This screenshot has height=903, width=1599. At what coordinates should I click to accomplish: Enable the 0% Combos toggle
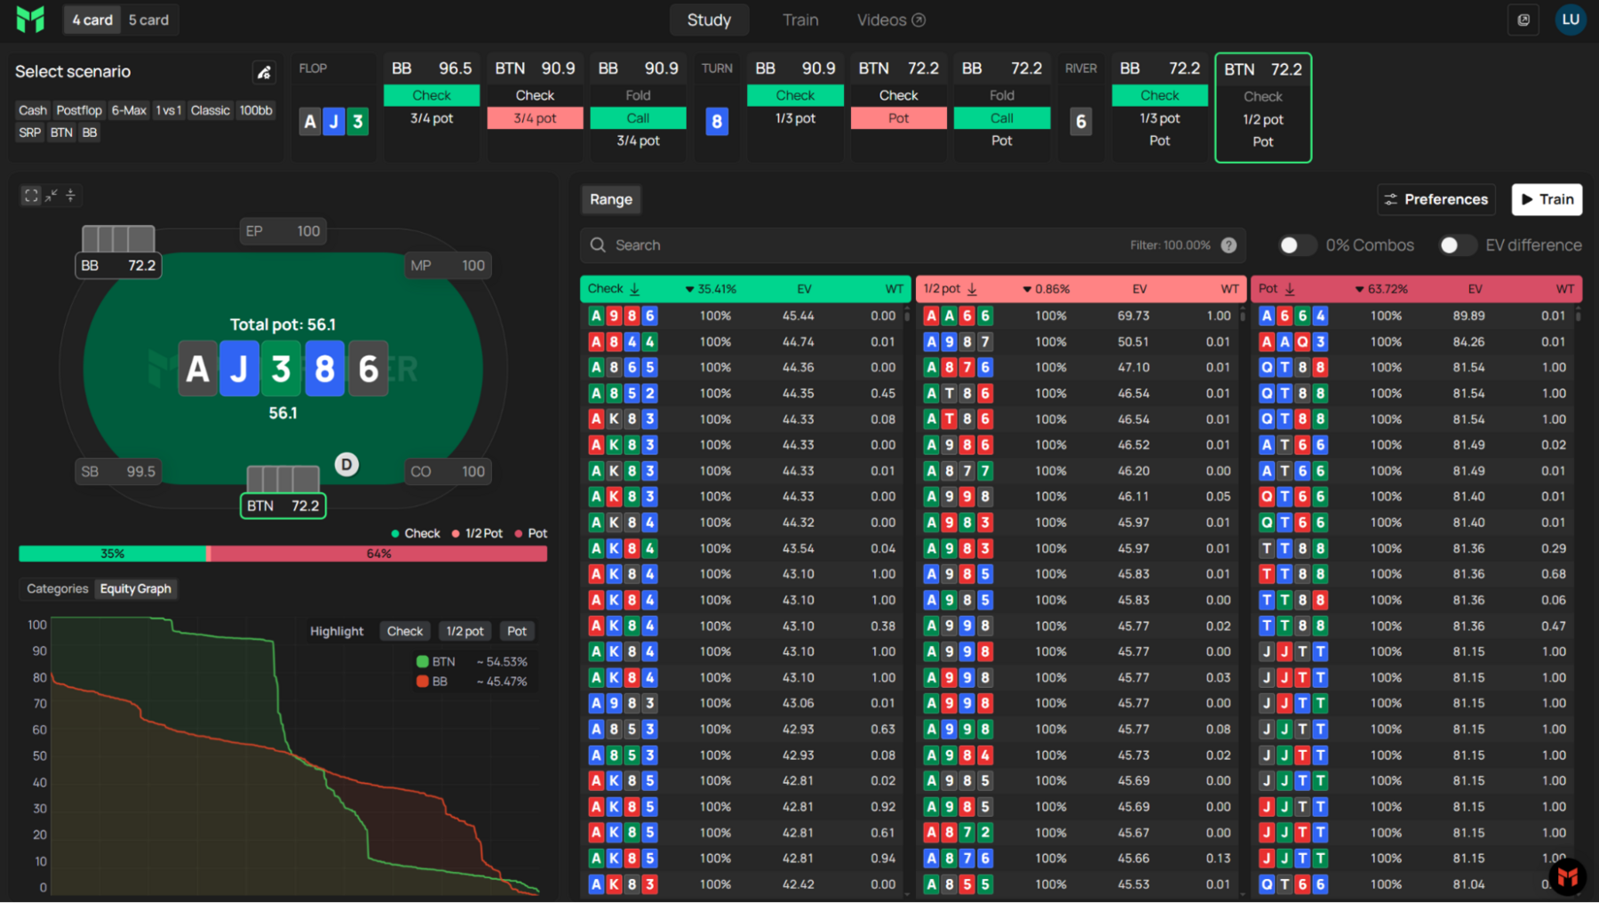[1296, 245]
